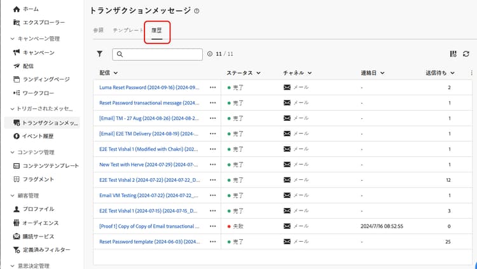
Task: Sort by the 配信 column header
Action: click(108, 72)
